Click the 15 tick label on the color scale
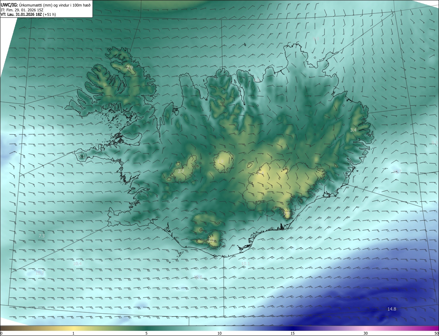 293,333
